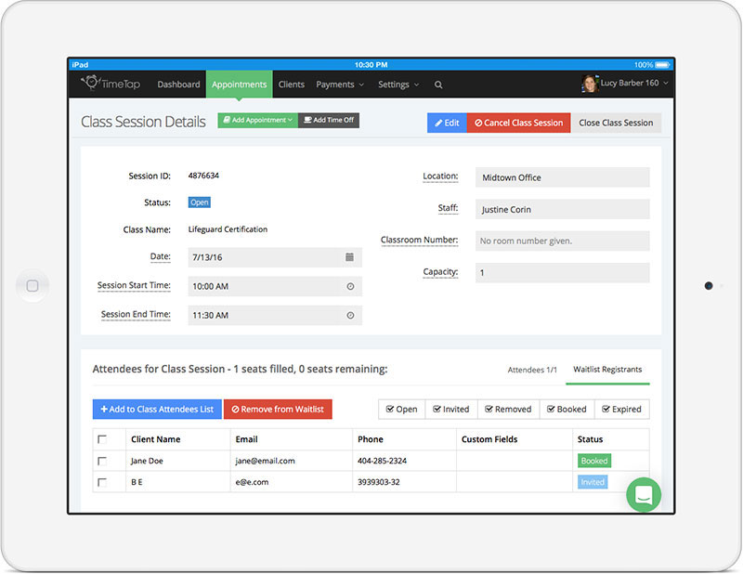Open the Clients menu
The height and width of the screenshot is (574, 743).
coord(291,85)
